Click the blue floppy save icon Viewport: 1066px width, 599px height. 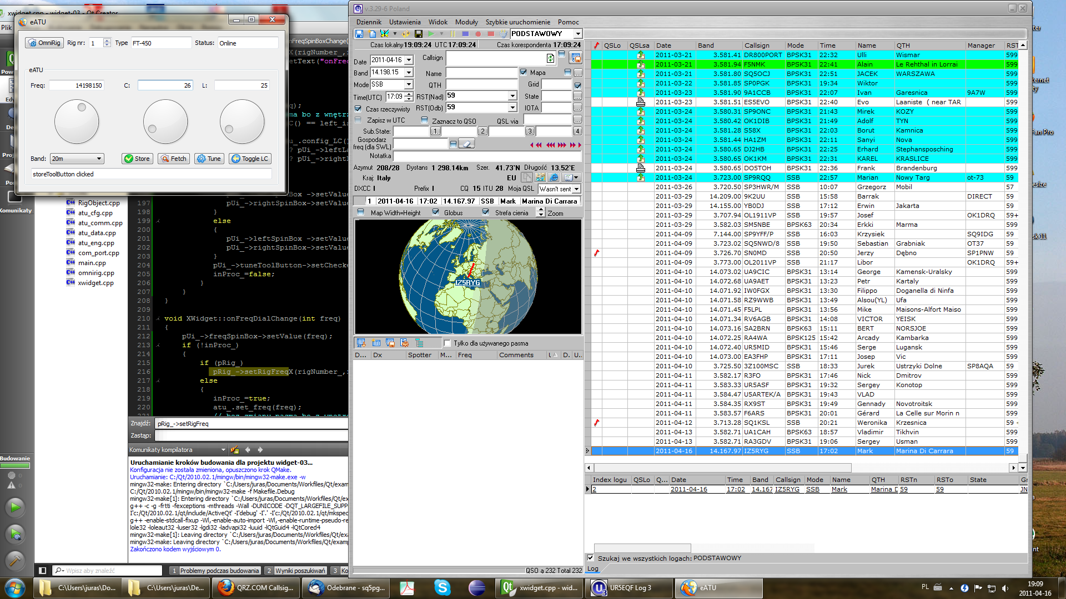point(359,34)
